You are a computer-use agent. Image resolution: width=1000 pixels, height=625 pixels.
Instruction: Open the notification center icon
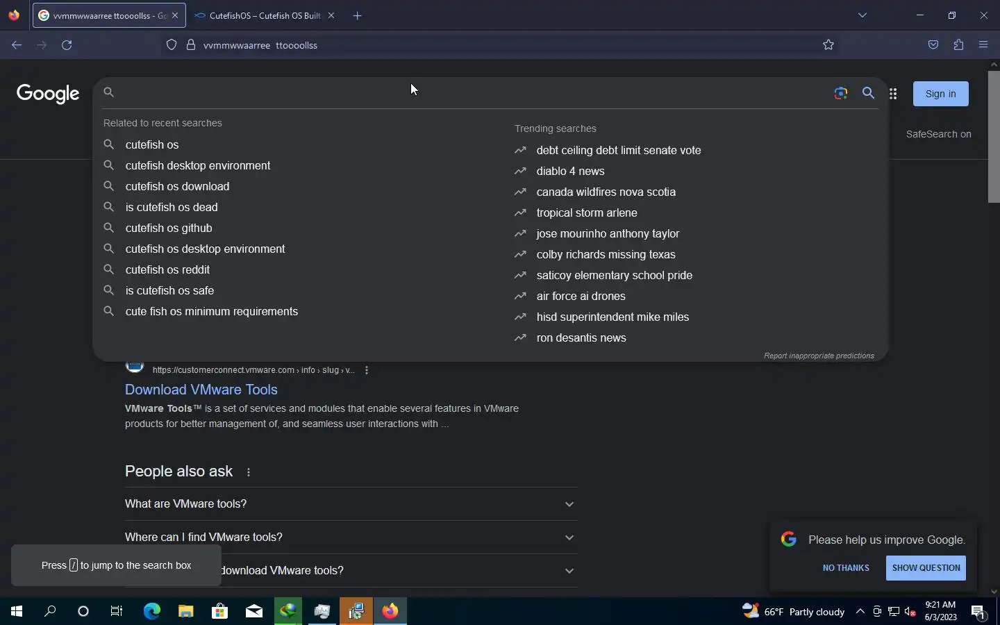pos(978,612)
